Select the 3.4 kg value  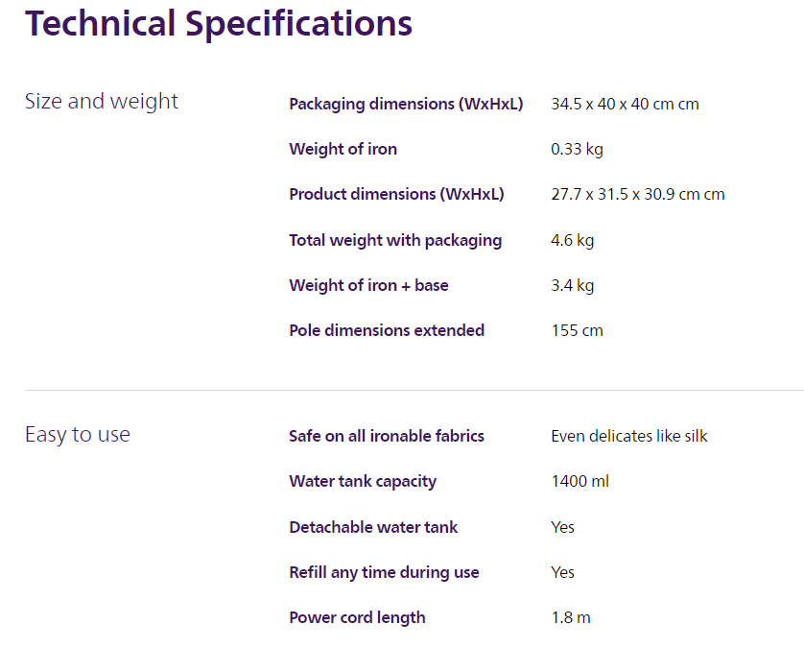(572, 285)
